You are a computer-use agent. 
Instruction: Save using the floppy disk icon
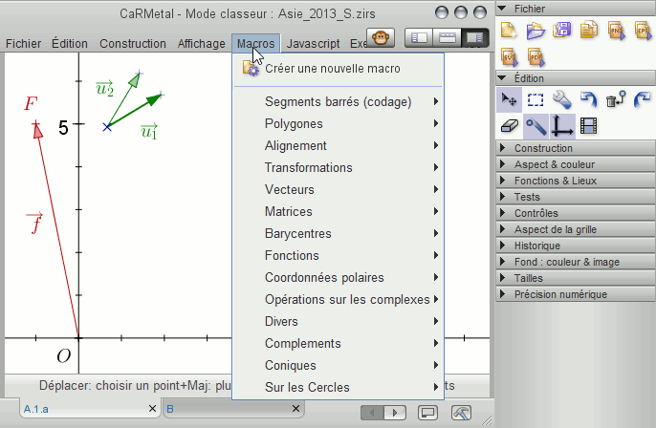click(x=562, y=31)
